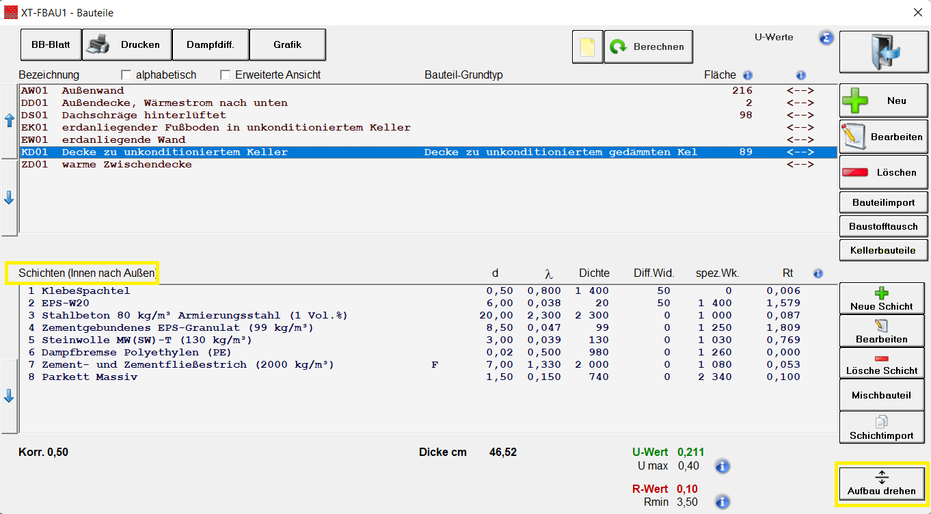
Task: Select AW01 Außenwand row
Action: click(x=429, y=91)
